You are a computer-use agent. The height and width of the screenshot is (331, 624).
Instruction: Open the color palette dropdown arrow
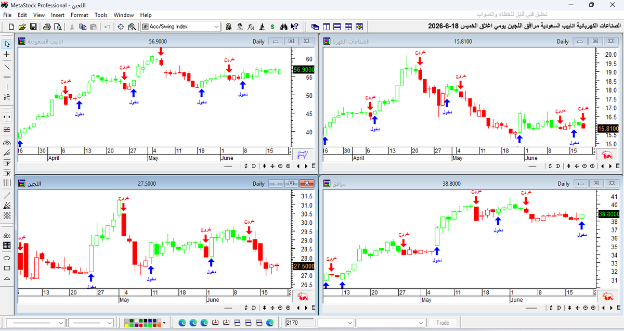[164, 323]
